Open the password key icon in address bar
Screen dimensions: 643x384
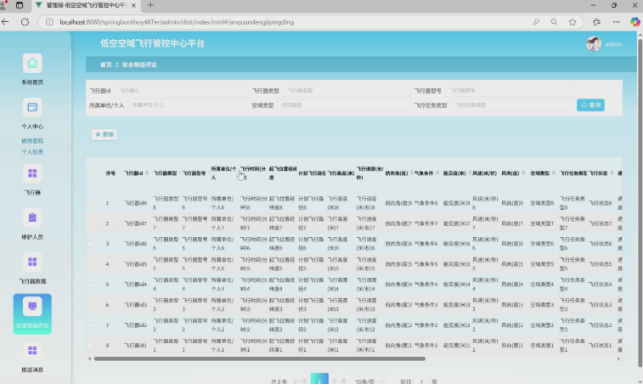[536, 22]
